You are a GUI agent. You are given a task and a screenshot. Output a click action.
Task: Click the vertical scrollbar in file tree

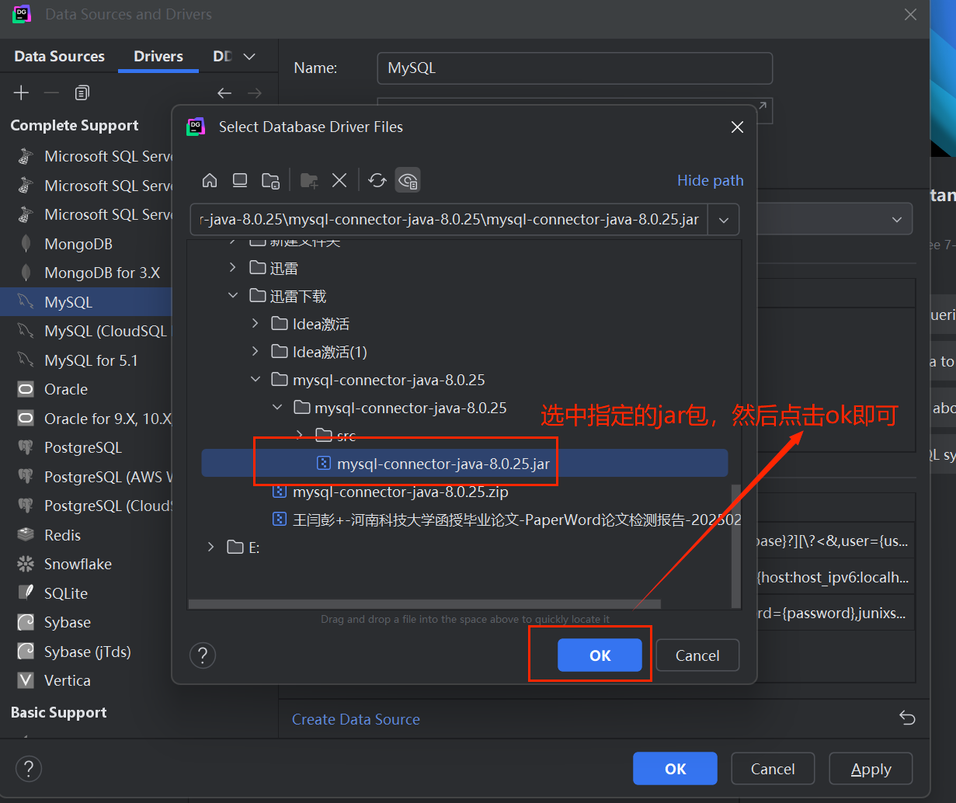pos(736,546)
